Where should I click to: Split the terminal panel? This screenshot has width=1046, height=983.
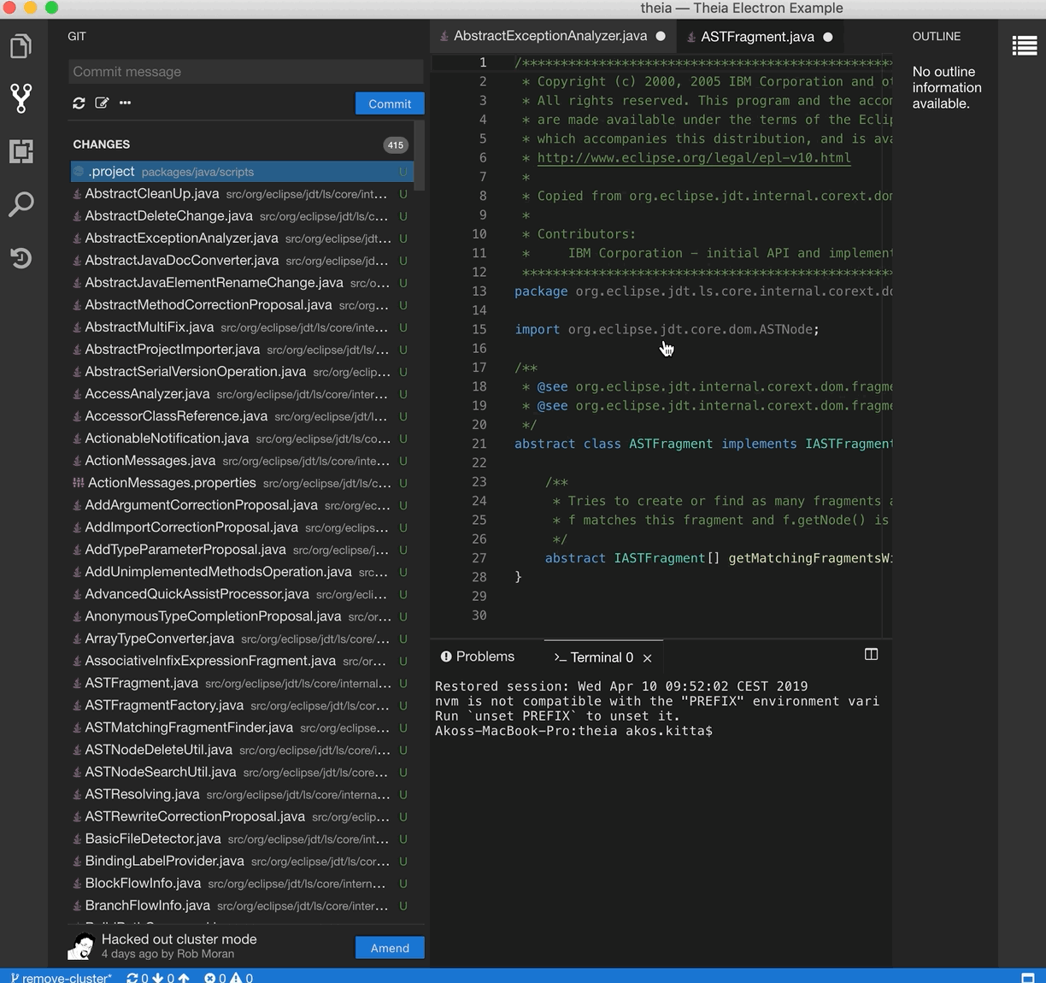coord(871,655)
